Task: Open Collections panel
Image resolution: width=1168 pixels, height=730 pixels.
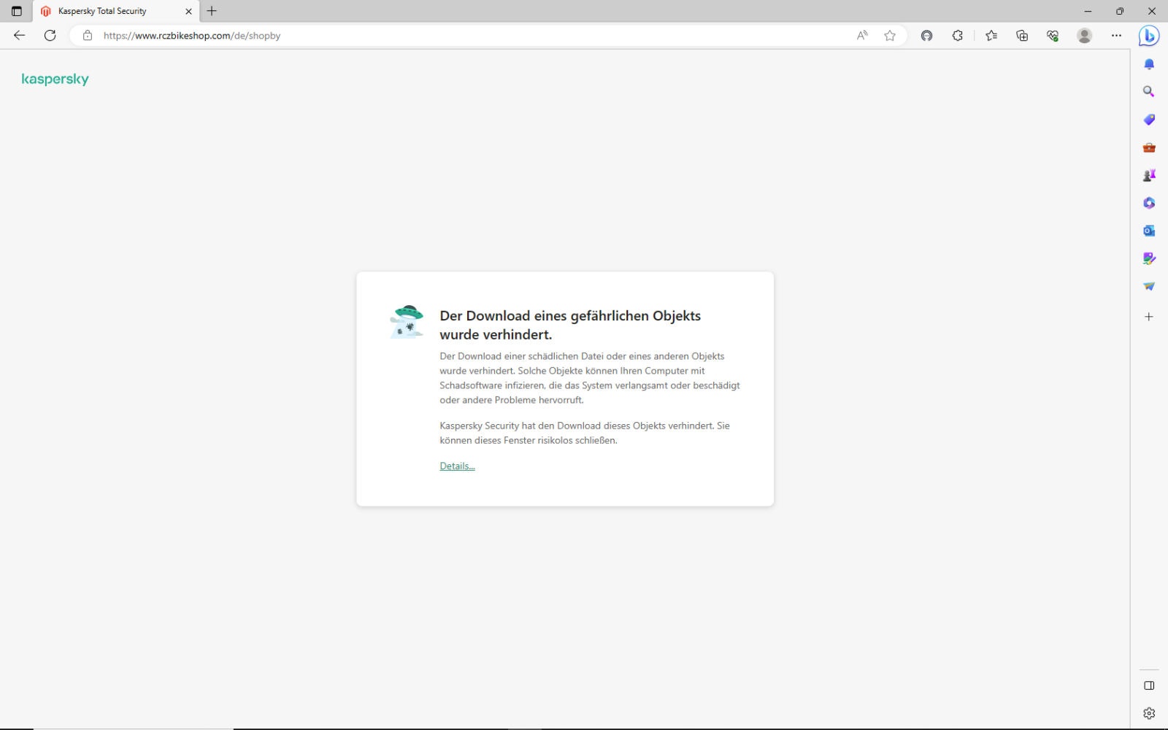Action: point(1022,35)
